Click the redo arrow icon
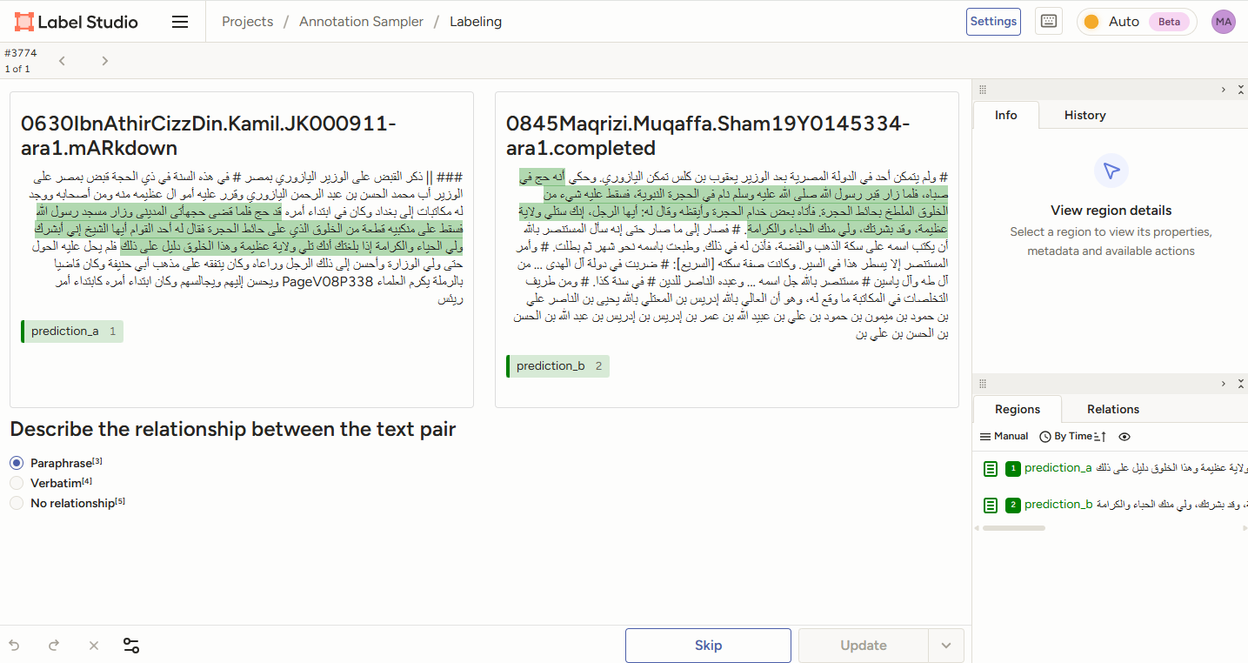The image size is (1248, 663). pos(54,646)
